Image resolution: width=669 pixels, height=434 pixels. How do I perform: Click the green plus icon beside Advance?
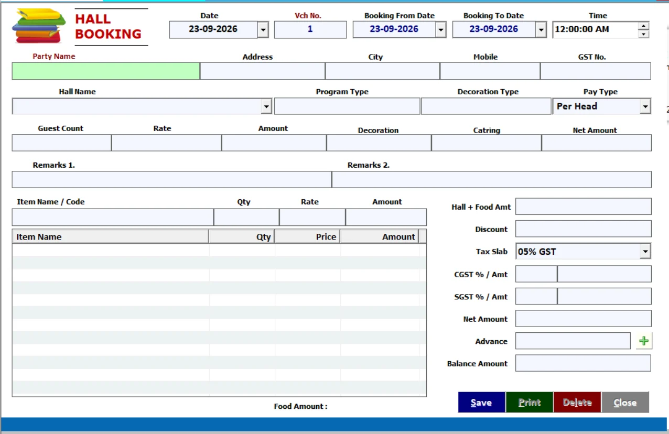pos(644,341)
